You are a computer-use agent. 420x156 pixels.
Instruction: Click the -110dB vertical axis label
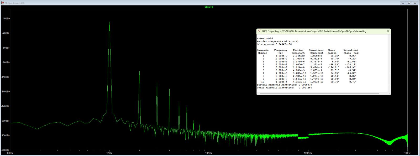pos(5,77)
